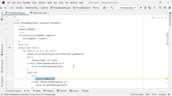Click the methods breadcrumb
The height and width of the screenshot is (96, 172).
[x=44, y=8]
